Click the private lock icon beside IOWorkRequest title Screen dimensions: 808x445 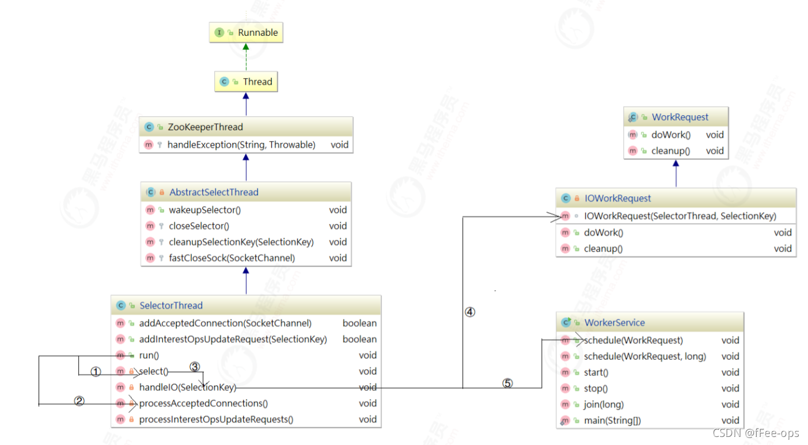click(577, 199)
